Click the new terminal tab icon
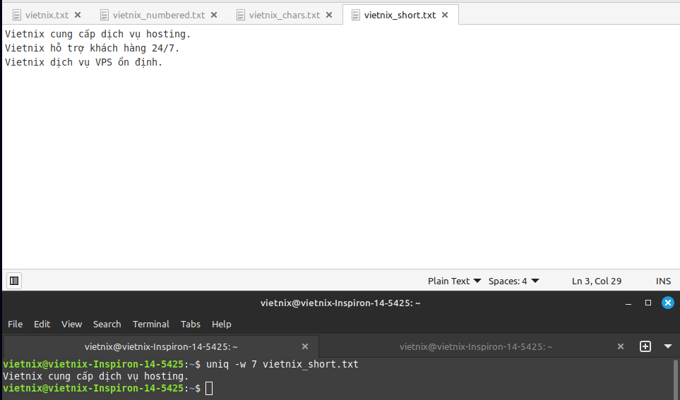 click(x=645, y=346)
